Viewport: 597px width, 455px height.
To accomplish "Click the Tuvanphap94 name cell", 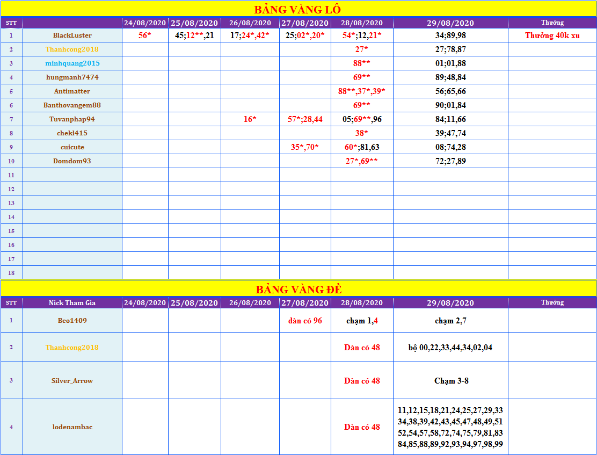I will pos(72,119).
